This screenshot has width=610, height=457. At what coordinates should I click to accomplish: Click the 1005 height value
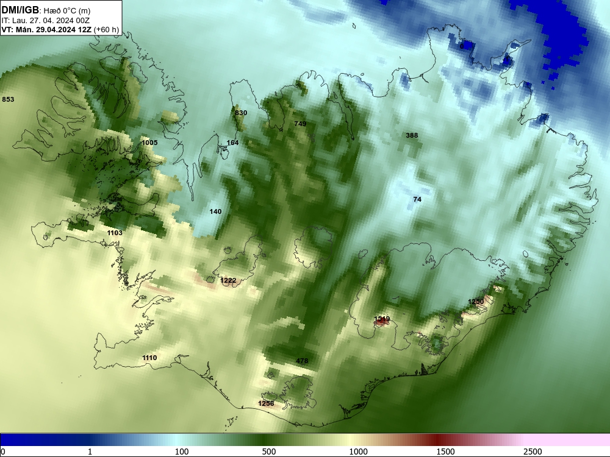pos(149,143)
